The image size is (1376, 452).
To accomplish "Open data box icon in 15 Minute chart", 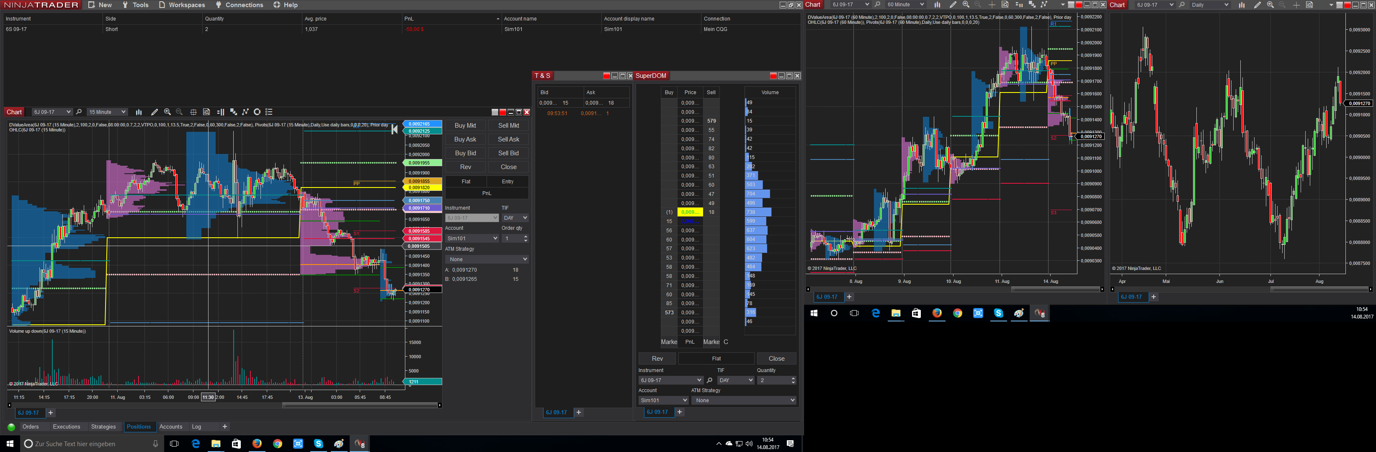I will (x=207, y=112).
